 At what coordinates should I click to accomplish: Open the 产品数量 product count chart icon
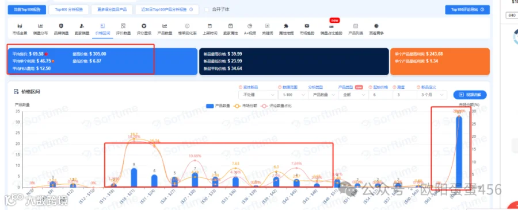click(x=165, y=26)
